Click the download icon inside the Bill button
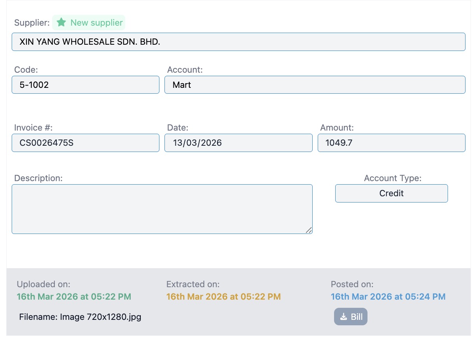Viewport: 476px width, 342px height. tap(343, 316)
